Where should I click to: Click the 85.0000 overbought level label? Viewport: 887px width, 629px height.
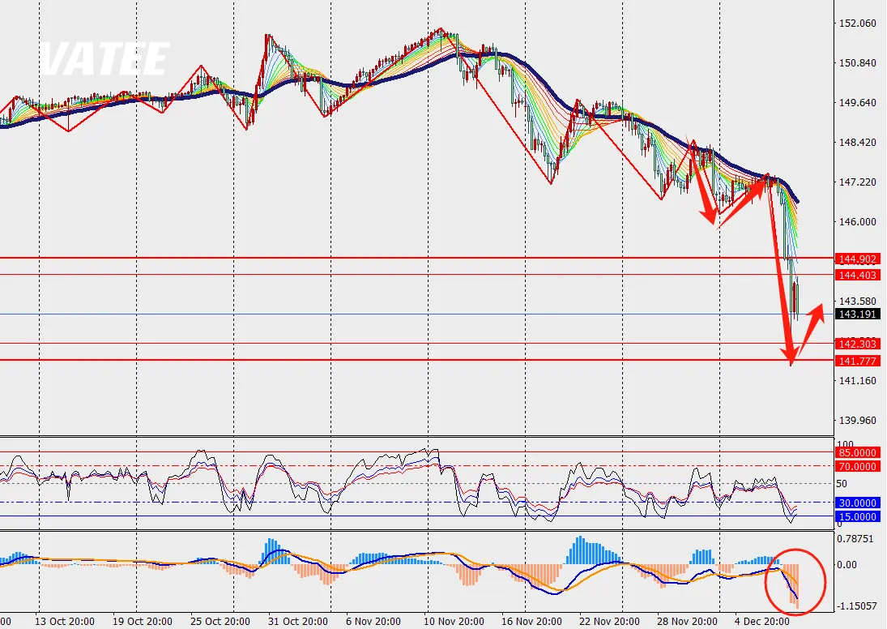[x=859, y=452]
